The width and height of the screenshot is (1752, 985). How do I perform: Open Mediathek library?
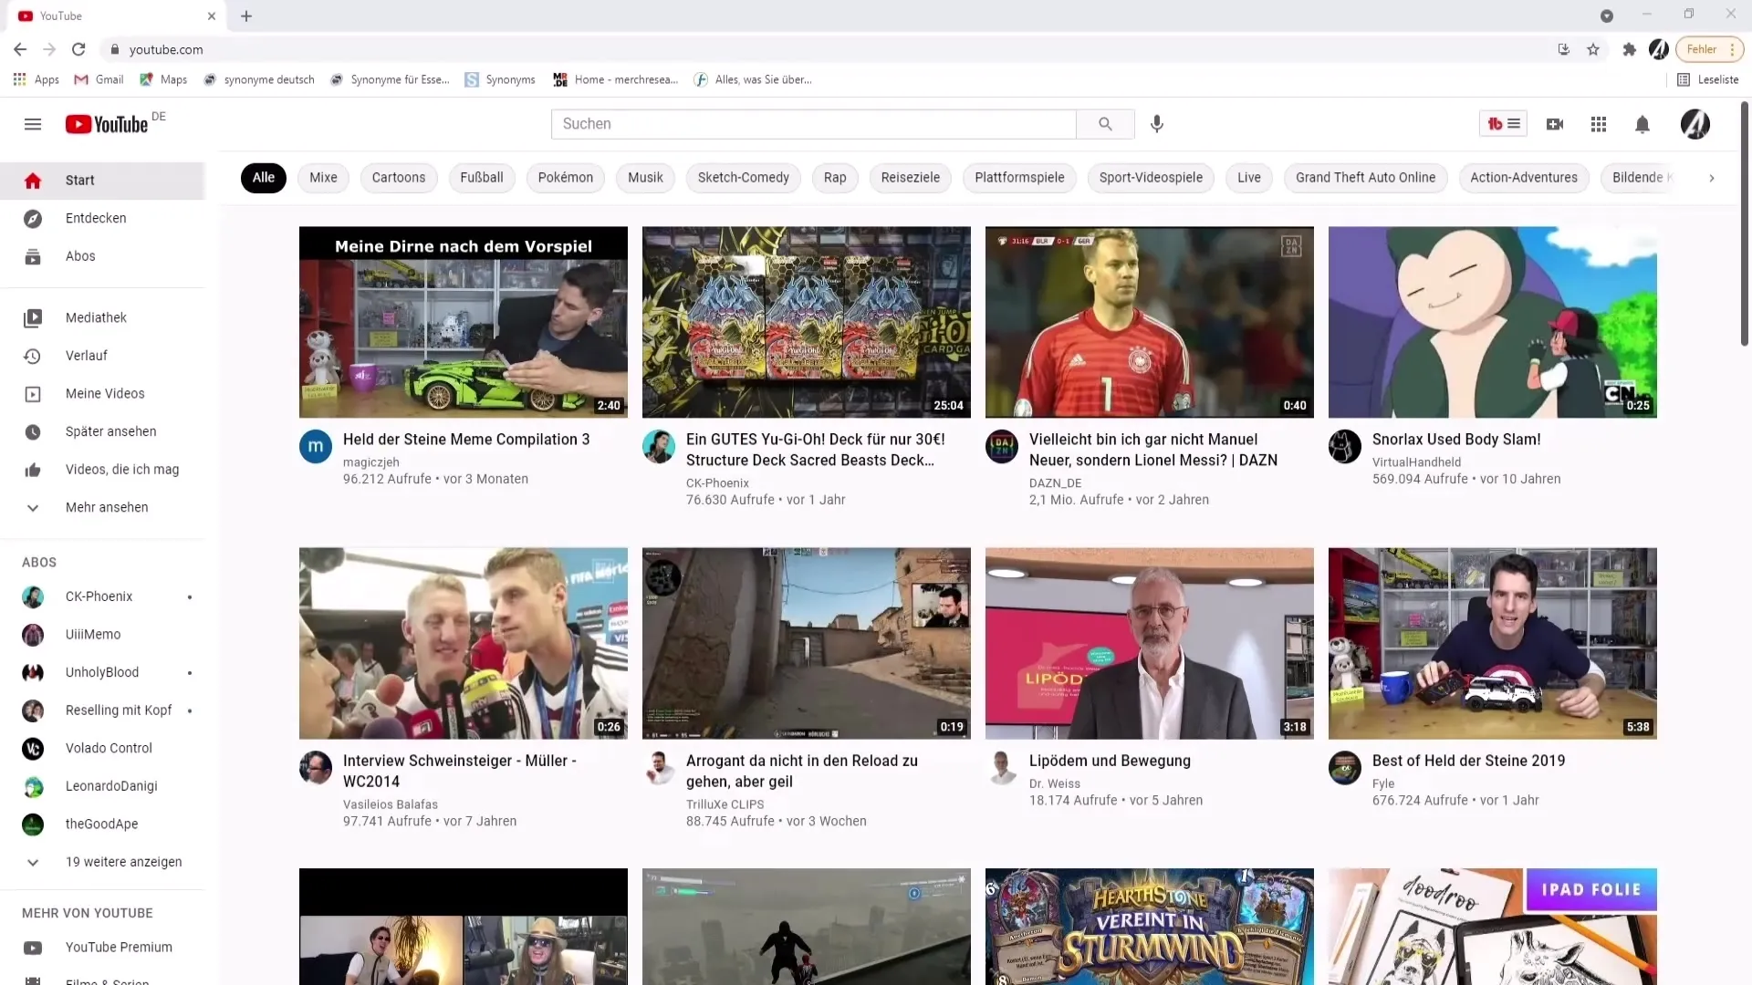pyautogui.click(x=102, y=318)
